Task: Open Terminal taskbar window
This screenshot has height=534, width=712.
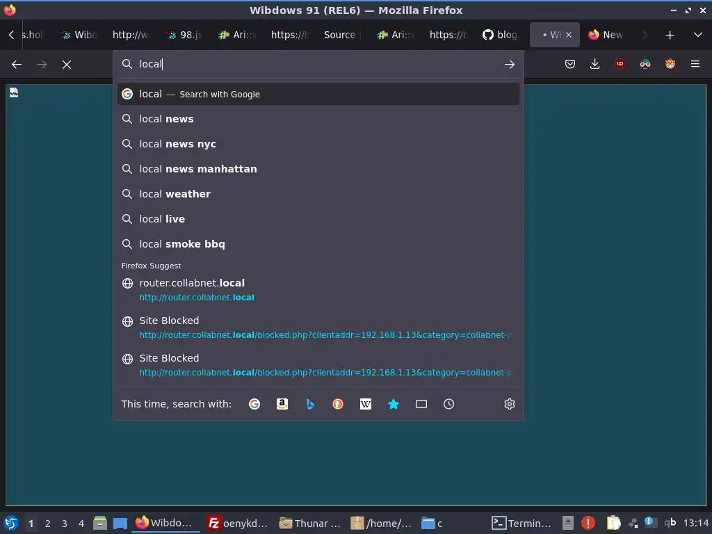Action: click(521, 523)
